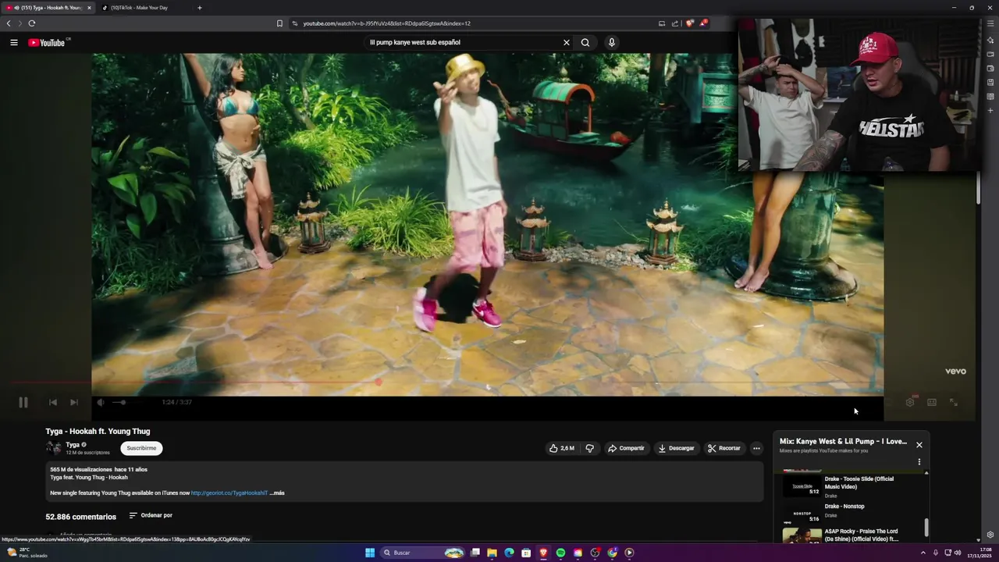Viewport: 999px width, 562px height.
Task: Open a new browser tab
Action: 200,8
